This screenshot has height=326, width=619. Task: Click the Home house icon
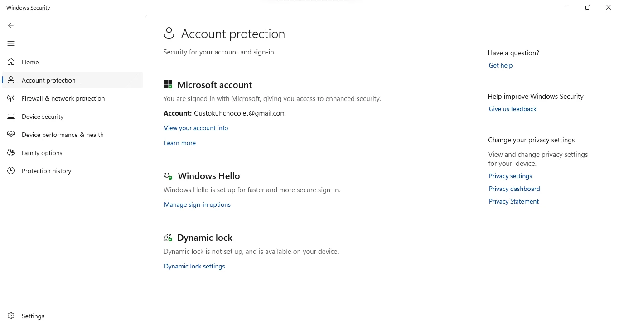pyautogui.click(x=11, y=62)
